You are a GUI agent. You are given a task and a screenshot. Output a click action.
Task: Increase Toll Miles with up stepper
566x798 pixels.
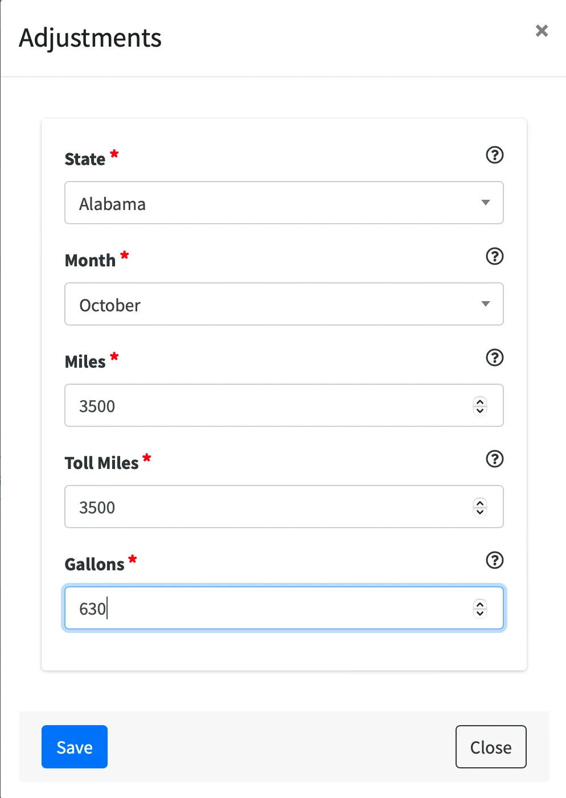(x=480, y=503)
